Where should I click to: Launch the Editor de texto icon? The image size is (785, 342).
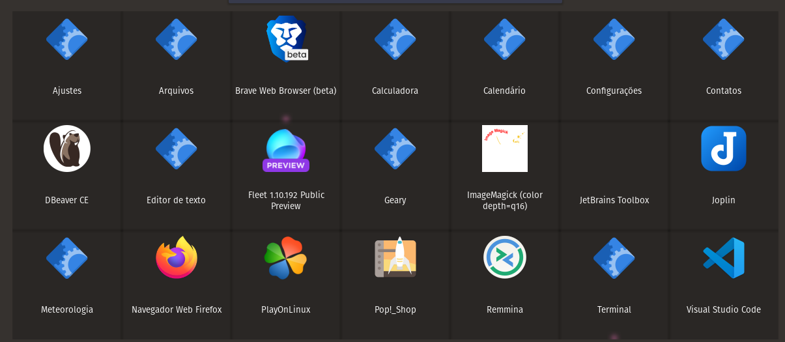(177, 149)
